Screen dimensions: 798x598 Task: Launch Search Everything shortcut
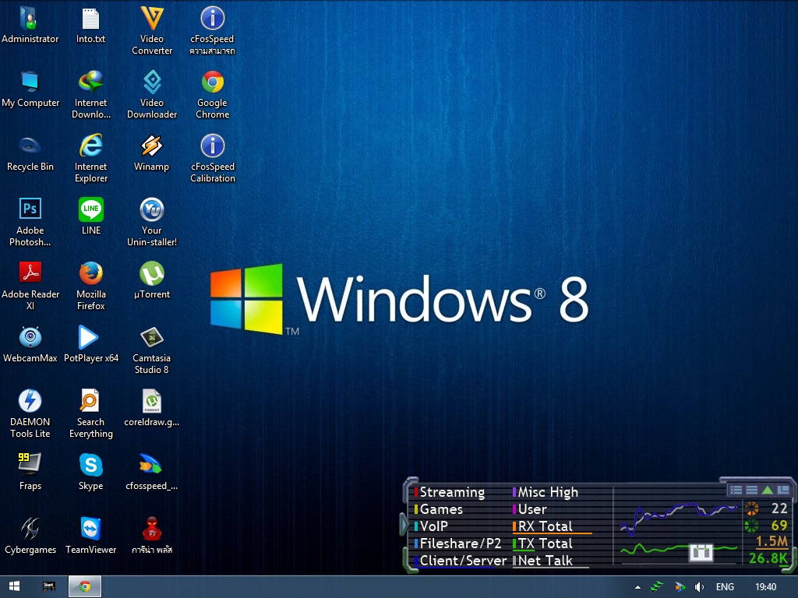click(90, 414)
